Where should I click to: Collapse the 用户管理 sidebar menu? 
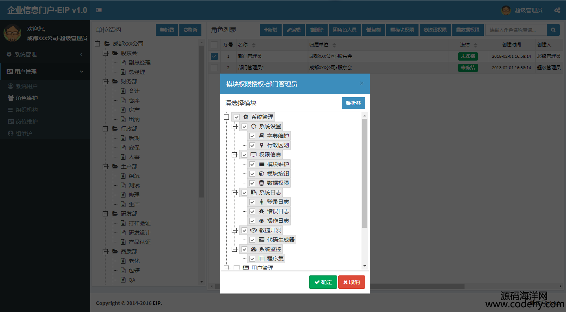45,72
